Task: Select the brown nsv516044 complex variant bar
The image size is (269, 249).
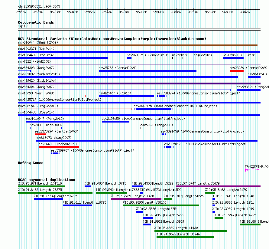Action: coord(138,45)
